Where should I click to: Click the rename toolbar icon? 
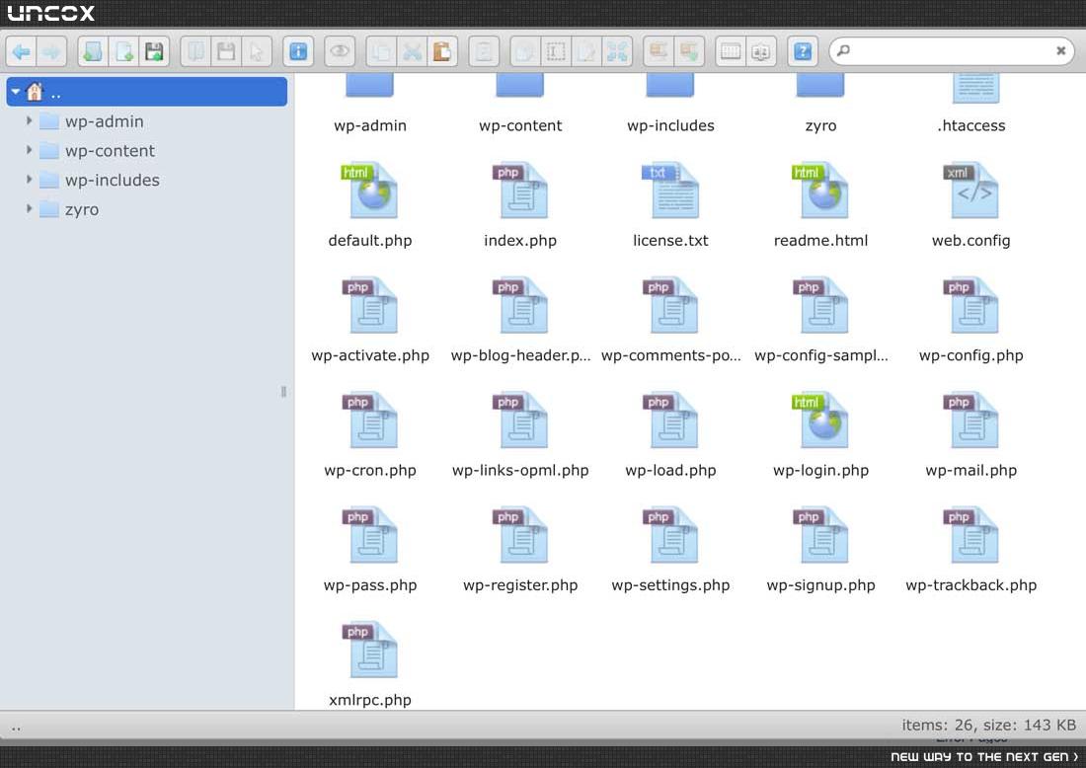(556, 51)
